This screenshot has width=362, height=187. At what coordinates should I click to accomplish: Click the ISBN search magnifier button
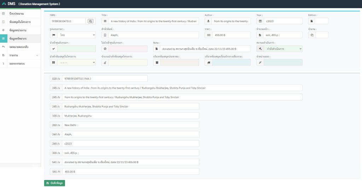[x=90, y=21]
